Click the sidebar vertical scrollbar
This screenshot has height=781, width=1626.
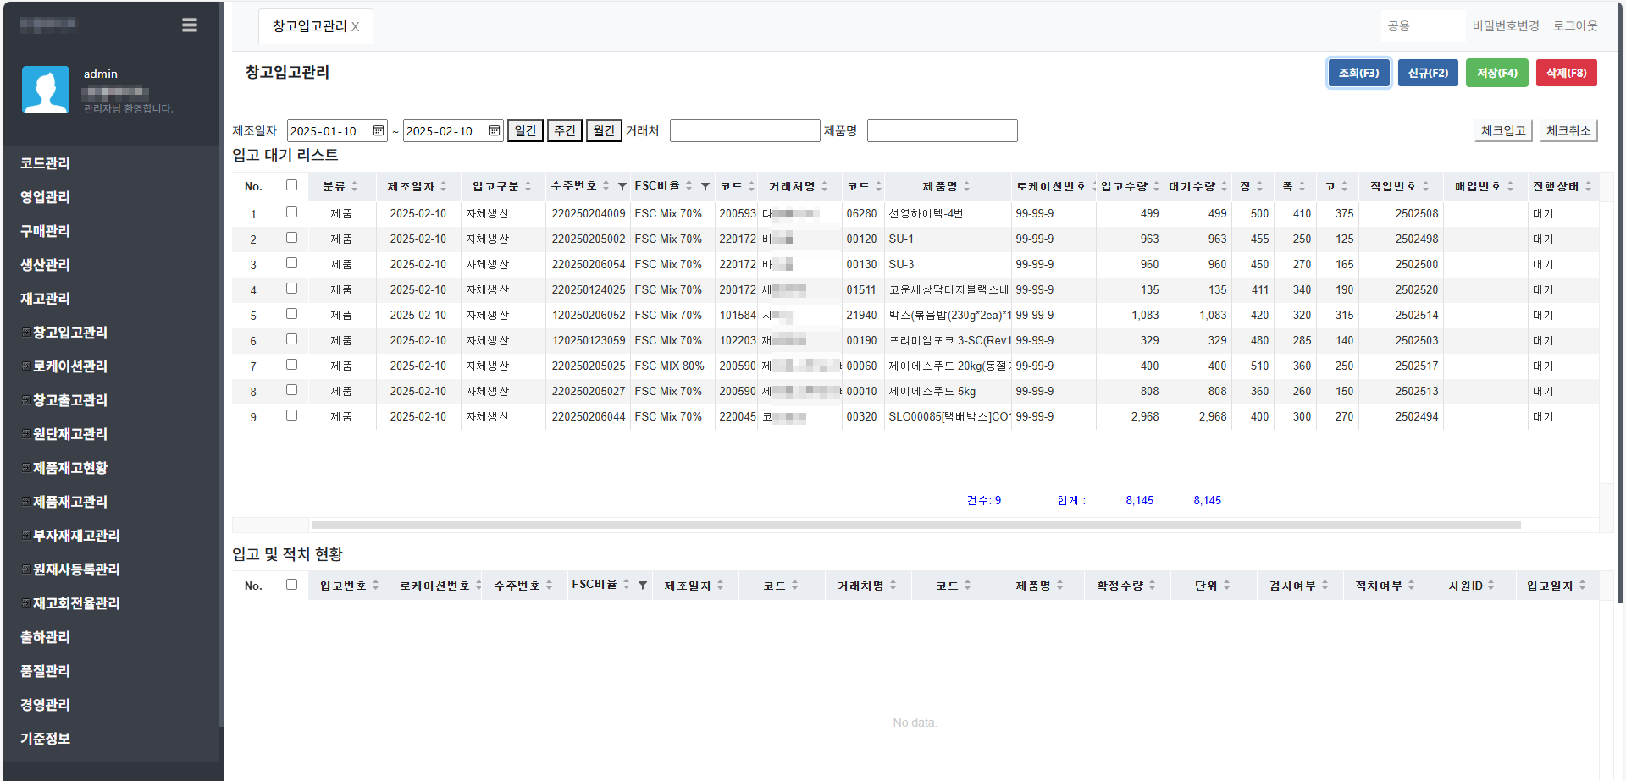point(221,364)
